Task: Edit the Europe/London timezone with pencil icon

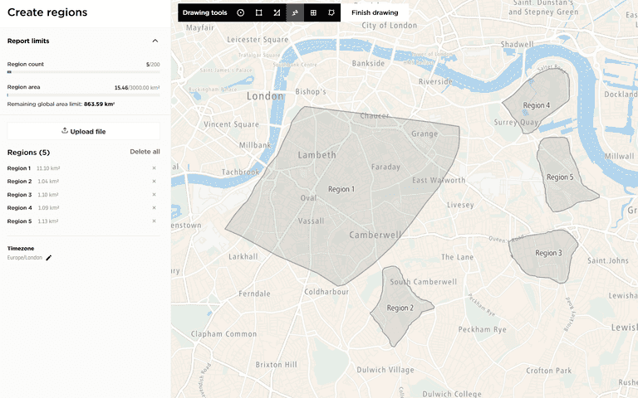Action: (x=49, y=258)
